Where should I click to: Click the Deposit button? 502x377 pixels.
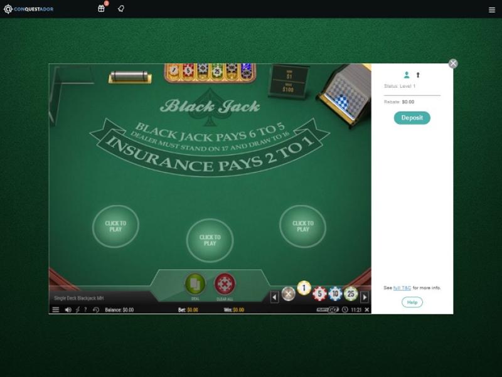tap(412, 118)
